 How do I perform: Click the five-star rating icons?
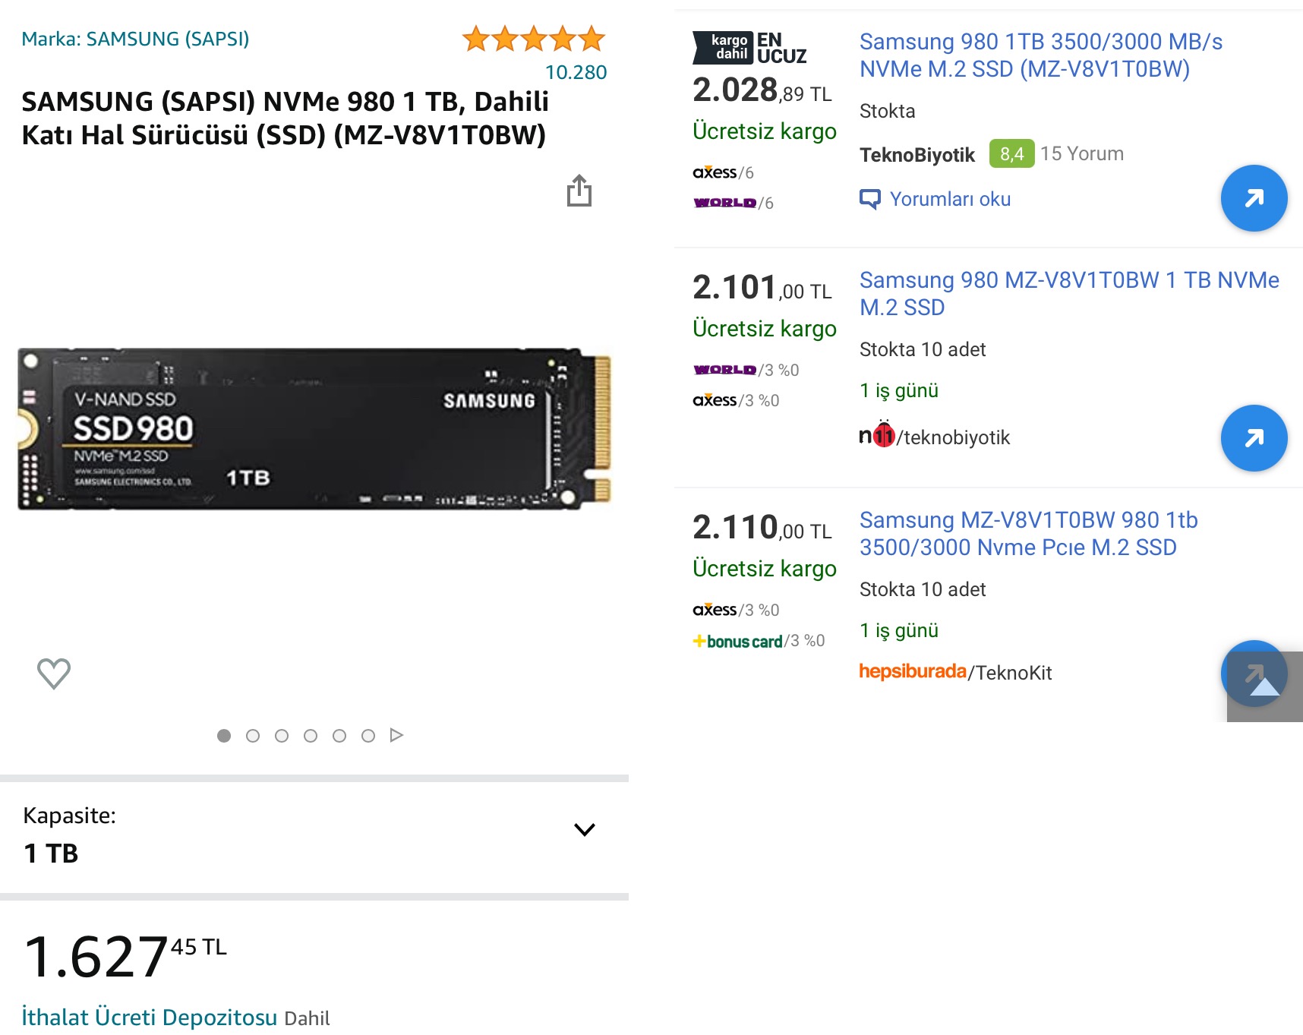pyautogui.click(x=533, y=39)
